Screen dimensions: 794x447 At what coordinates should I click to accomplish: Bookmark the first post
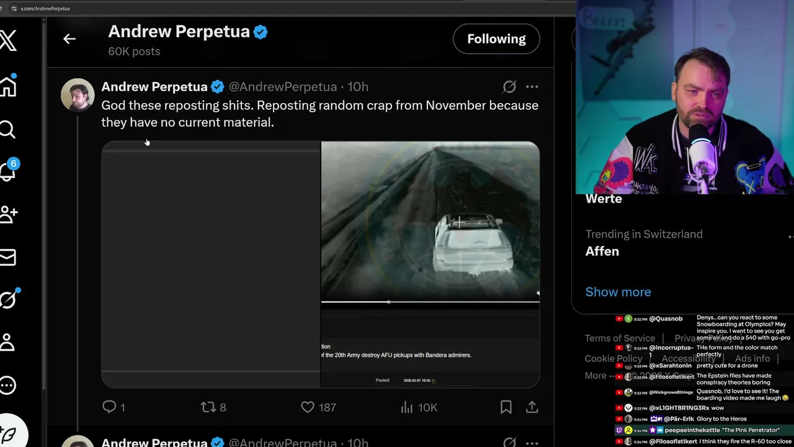(x=506, y=407)
